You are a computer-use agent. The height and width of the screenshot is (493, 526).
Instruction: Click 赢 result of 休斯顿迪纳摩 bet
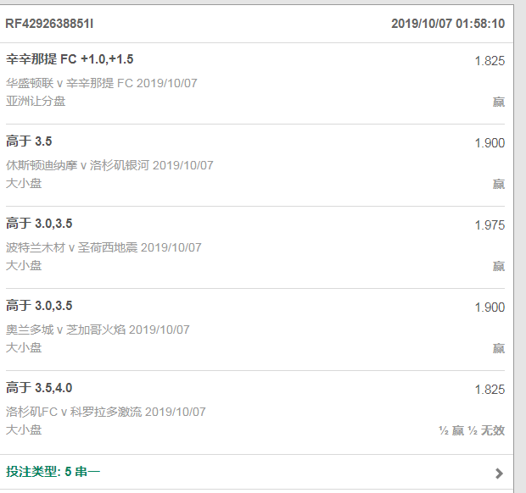499,184
